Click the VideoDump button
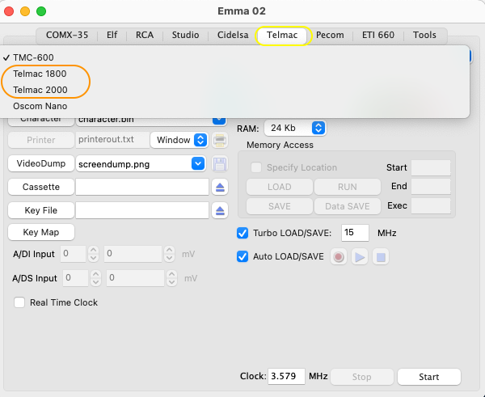 coord(41,163)
